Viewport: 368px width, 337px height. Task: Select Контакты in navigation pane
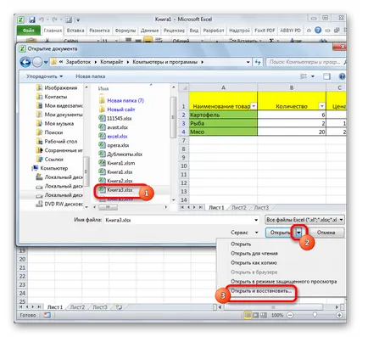(x=52, y=97)
